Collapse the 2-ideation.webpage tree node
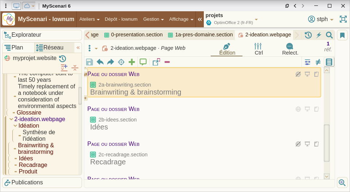This screenshot has width=350, height=192. coord(11,119)
